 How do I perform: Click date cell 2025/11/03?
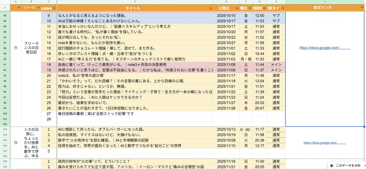tap(226, 59)
